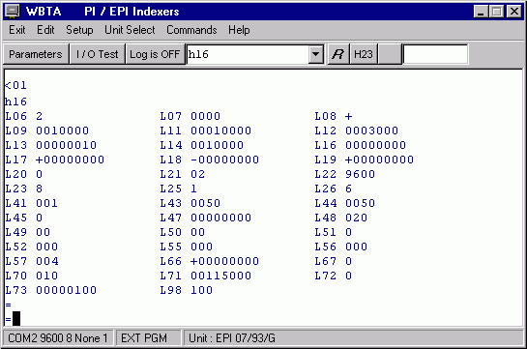
Task: Click the R repeat command icon button
Action: tap(338, 54)
